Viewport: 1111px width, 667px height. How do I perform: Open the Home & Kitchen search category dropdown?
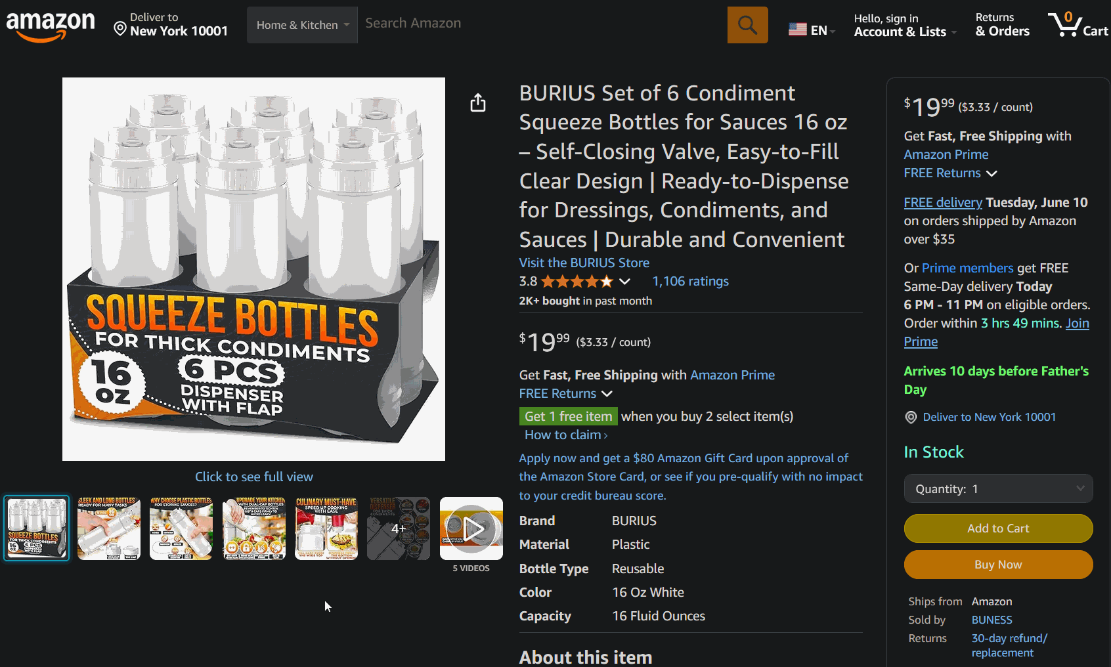click(x=302, y=25)
